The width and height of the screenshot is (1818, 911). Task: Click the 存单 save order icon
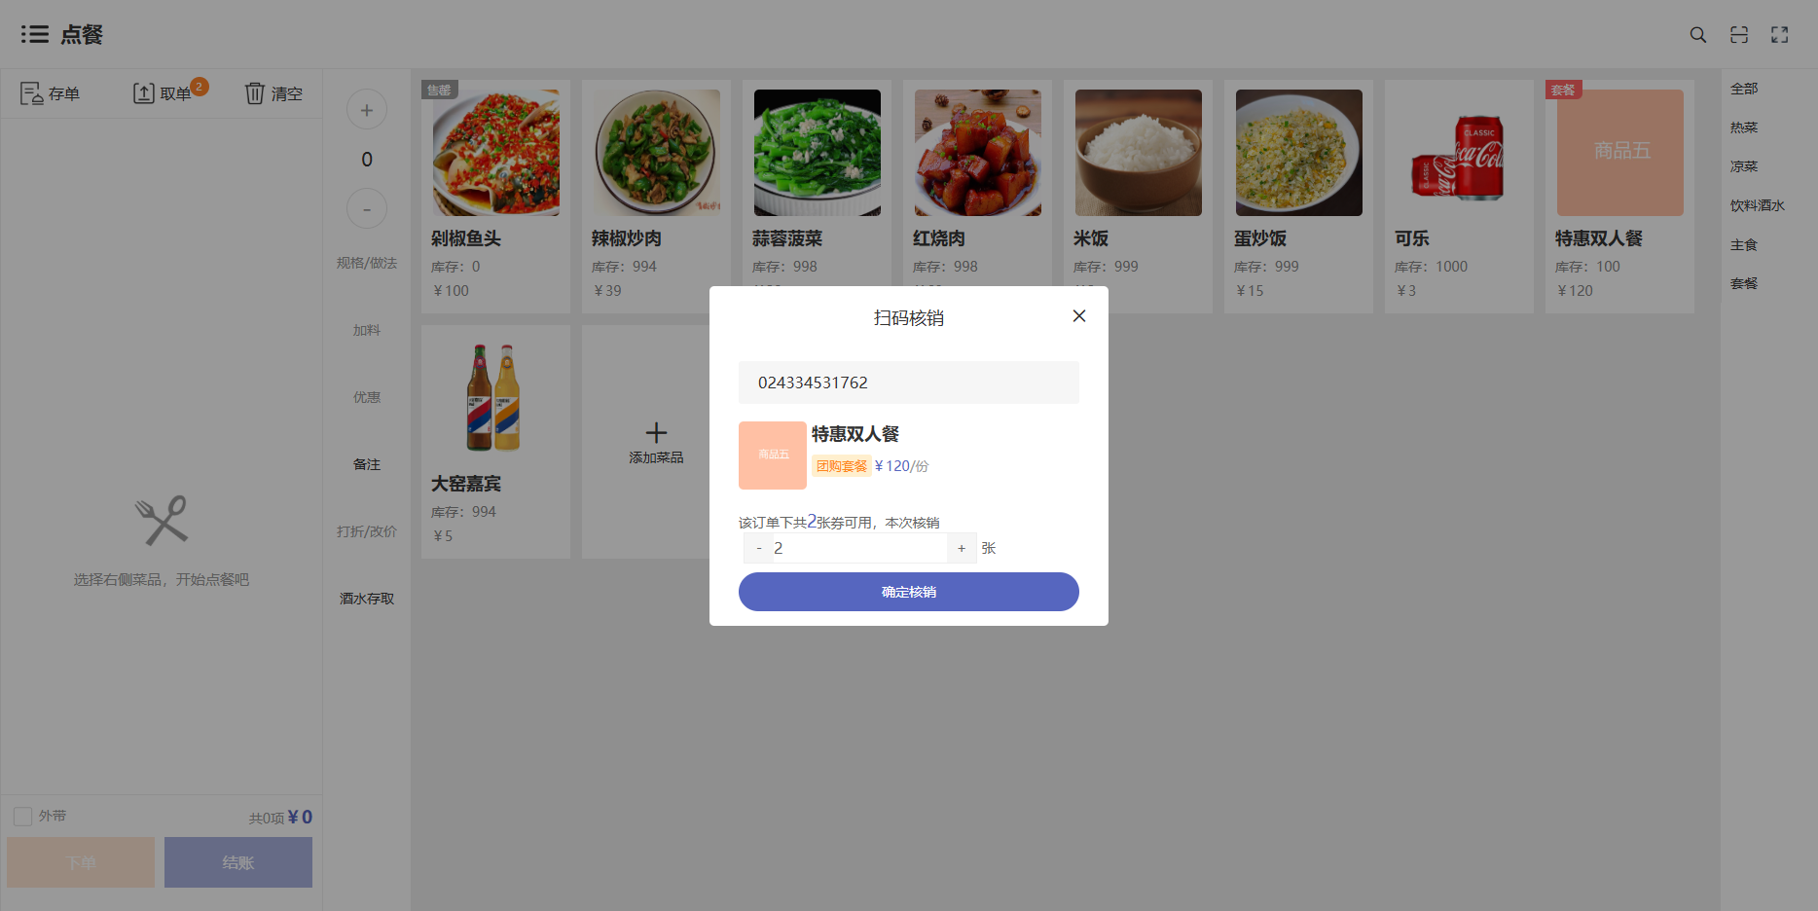(32, 93)
